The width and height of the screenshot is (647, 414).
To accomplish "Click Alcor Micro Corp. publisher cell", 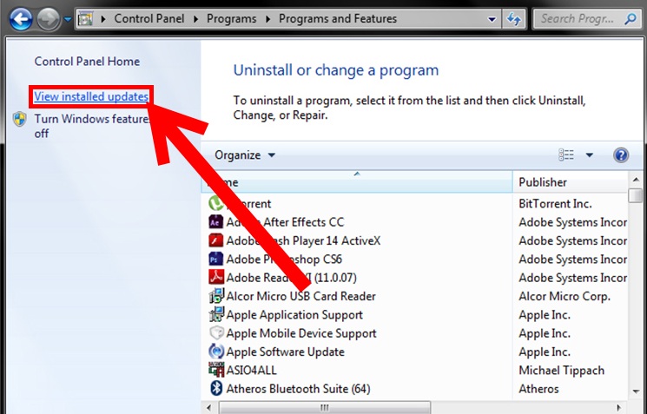I will coord(564,297).
